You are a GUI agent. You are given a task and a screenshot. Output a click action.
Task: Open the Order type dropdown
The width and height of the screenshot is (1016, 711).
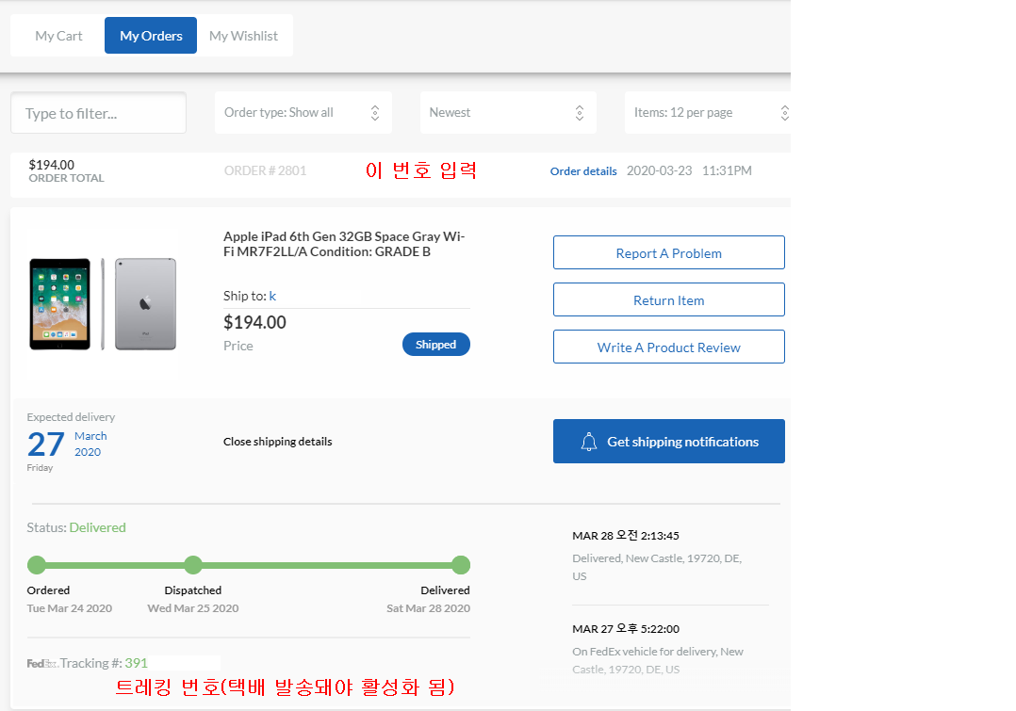pos(303,113)
